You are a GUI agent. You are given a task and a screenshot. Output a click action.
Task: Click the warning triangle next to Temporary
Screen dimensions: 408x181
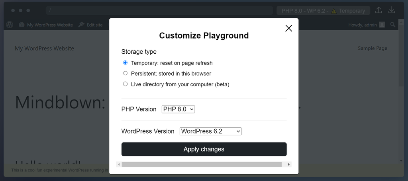(x=334, y=11)
